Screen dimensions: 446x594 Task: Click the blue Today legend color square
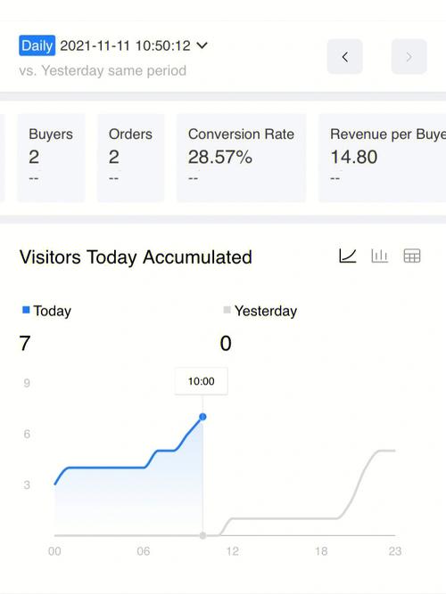pos(26,310)
